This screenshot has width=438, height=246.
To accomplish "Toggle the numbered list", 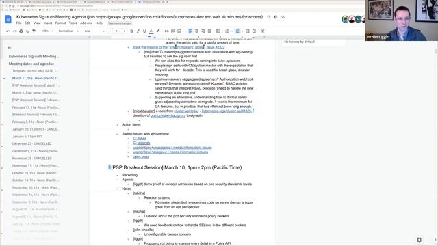I will coord(227,31).
